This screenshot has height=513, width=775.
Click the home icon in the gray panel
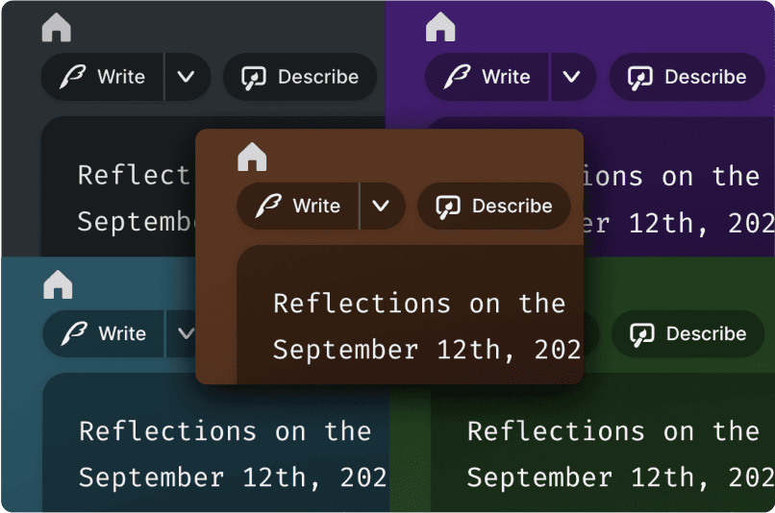[57, 28]
